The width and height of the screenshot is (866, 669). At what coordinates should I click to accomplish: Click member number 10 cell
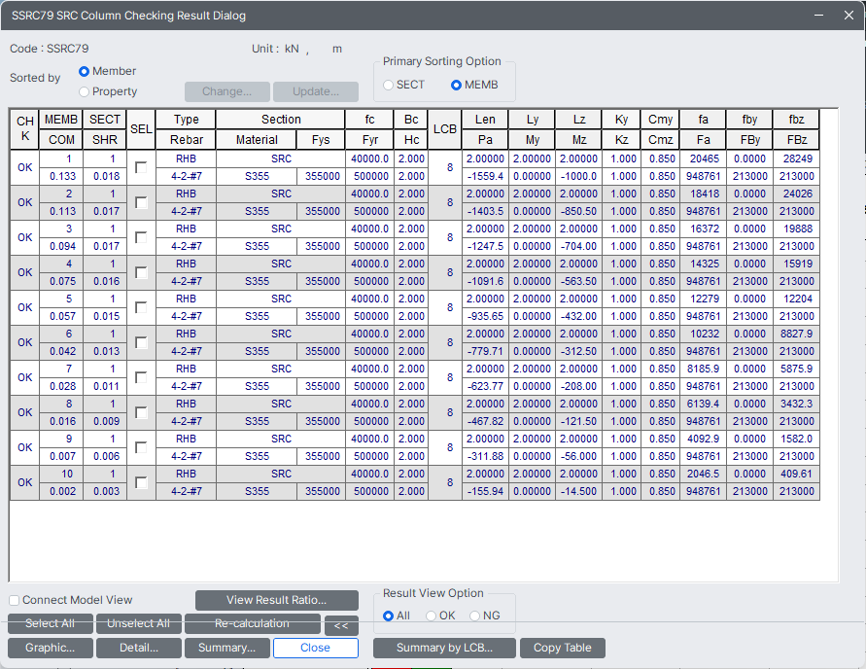[61, 474]
